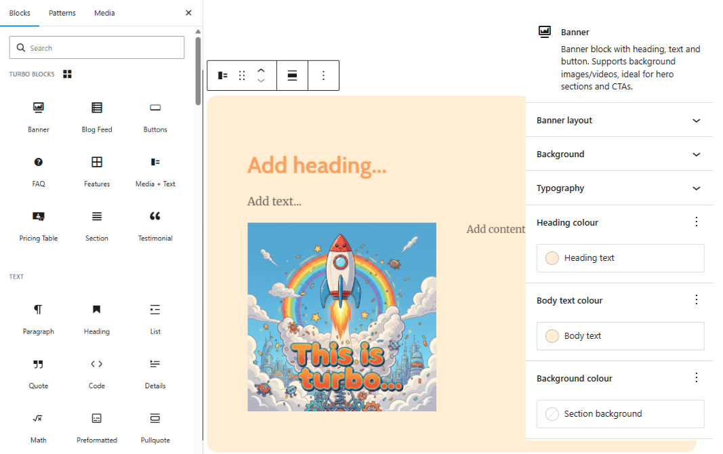Insert the Pricing Table block
This screenshot has height=454, width=723.
(x=38, y=226)
